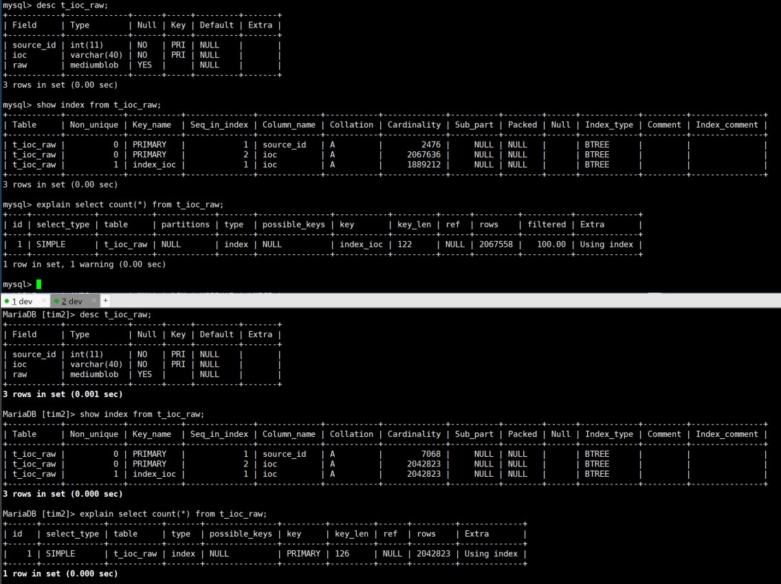Click "index_ioc" key in mysql explain result
This screenshot has height=584, width=781.
pyautogui.click(x=361, y=245)
